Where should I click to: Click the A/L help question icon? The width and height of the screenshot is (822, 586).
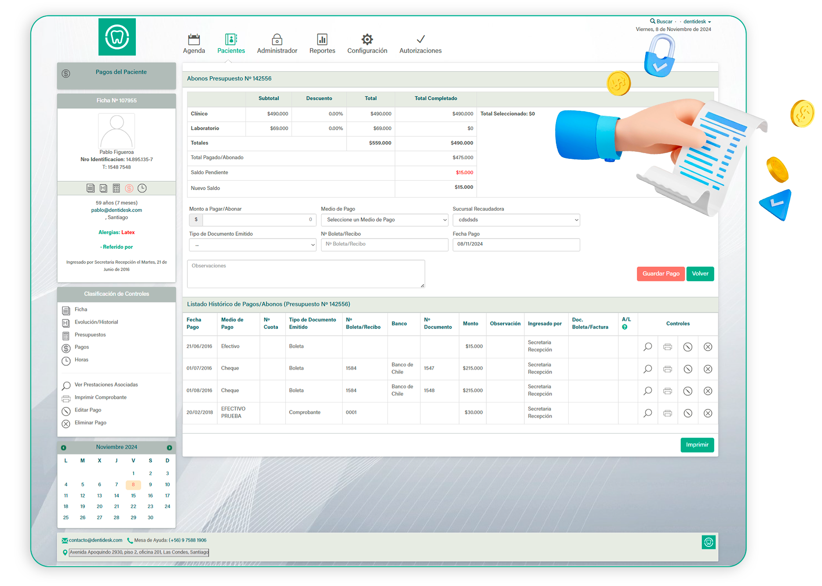625,327
